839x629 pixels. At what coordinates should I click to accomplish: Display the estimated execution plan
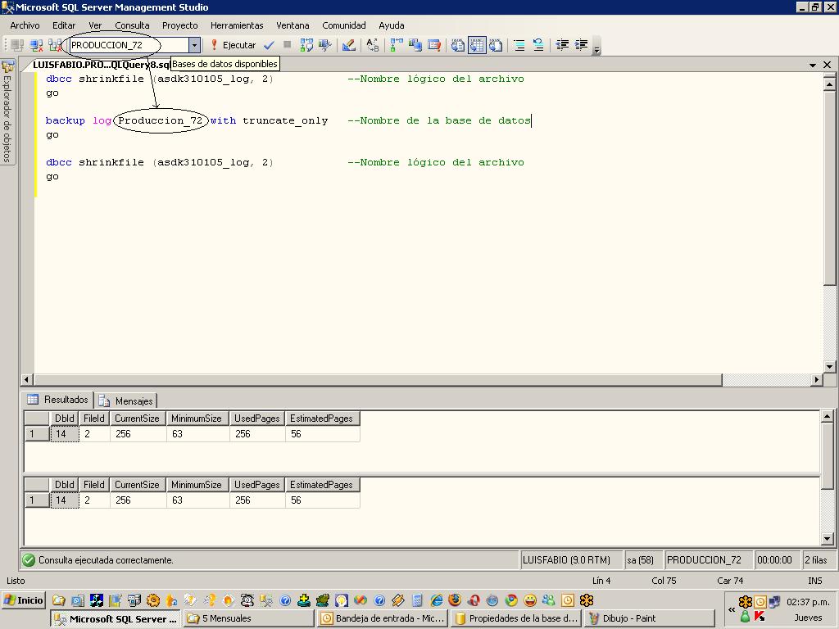pos(306,46)
